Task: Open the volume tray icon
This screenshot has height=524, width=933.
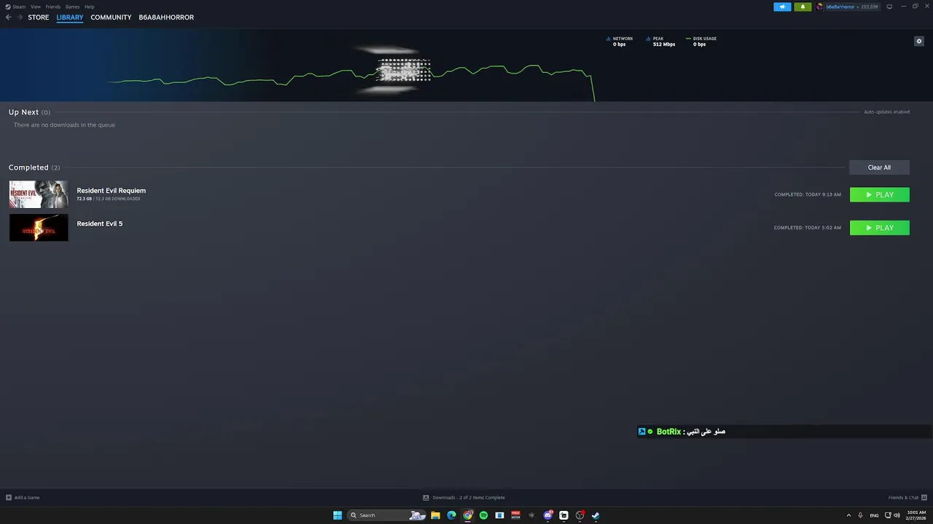Action: tap(897, 515)
